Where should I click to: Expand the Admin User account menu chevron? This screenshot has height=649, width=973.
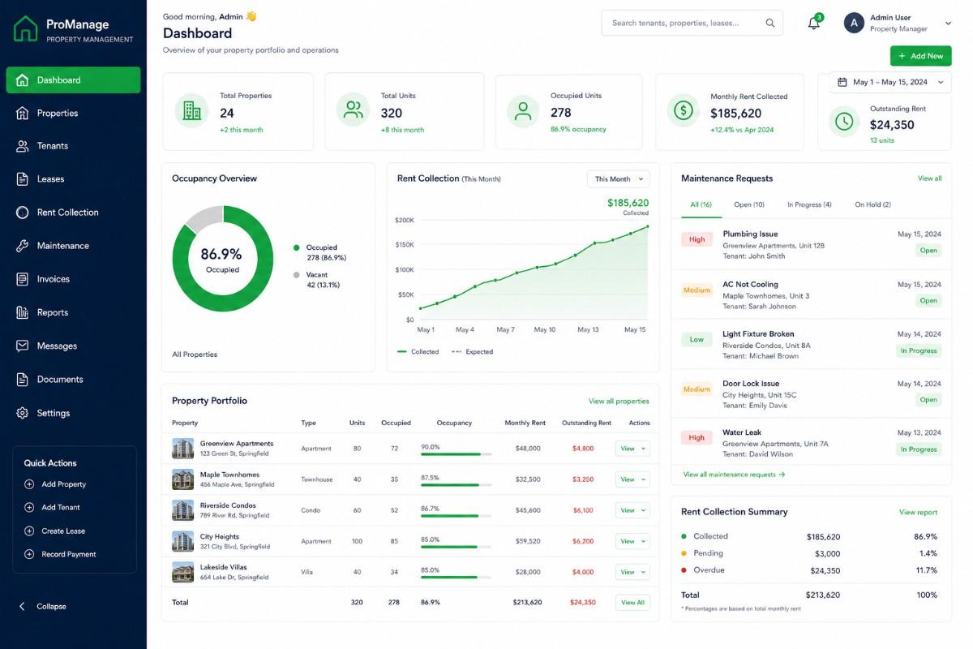click(948, 24)
